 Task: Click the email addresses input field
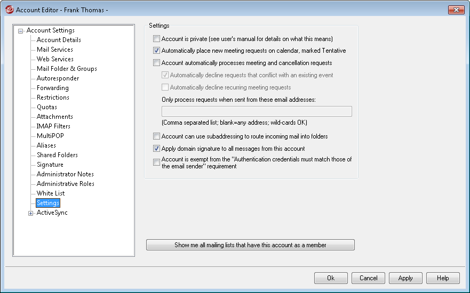click(x=256, y=111)
